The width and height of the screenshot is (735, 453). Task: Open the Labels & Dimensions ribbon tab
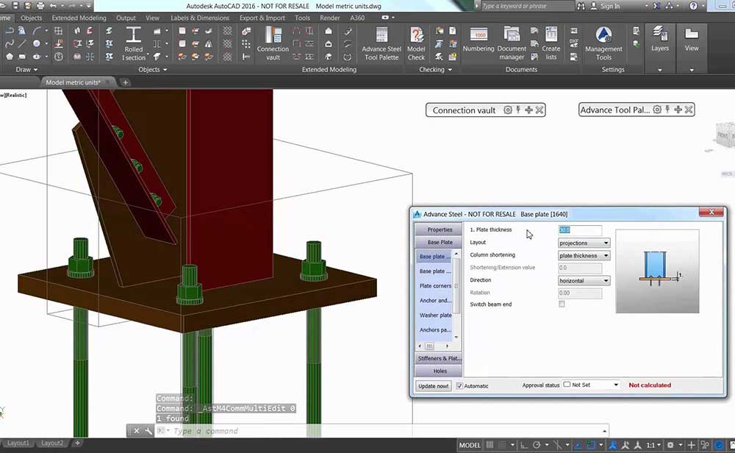click(x=200, y=18)
